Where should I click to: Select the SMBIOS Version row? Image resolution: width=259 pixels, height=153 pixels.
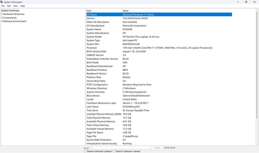[159, 55]
